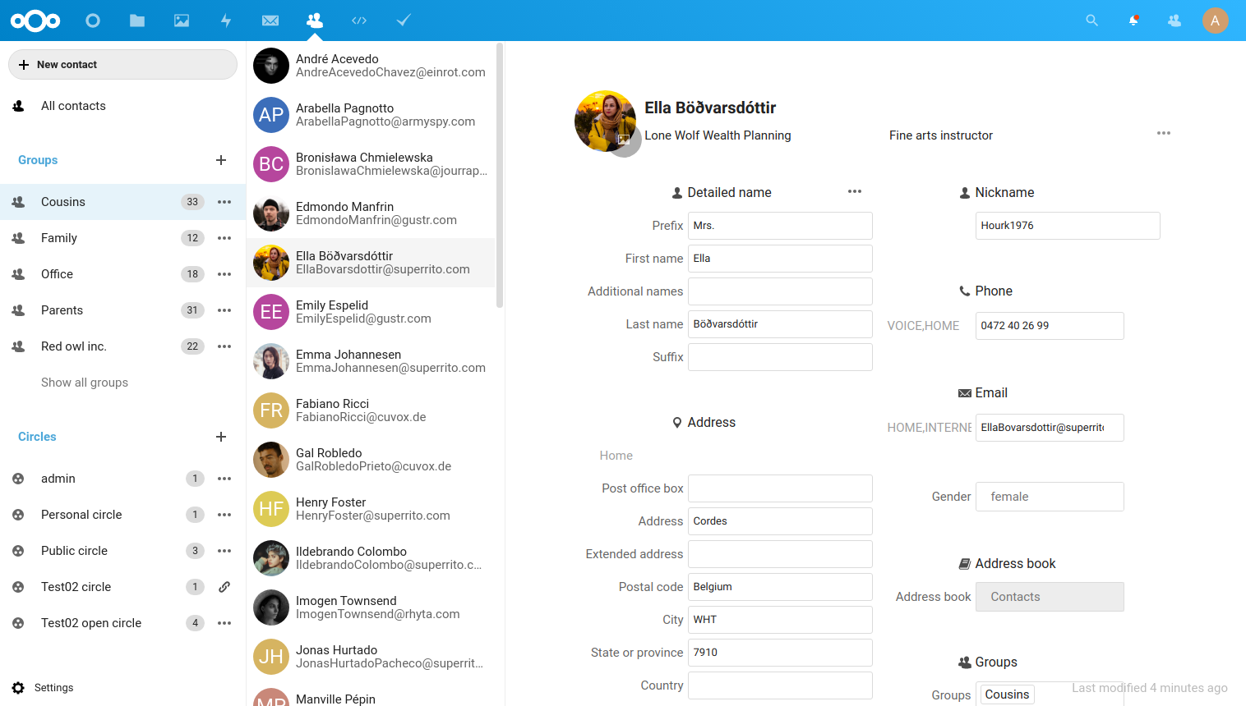The width and height of the screenshot is (1246, 706).
Task: Select All contacts in sidebar
Action: (x=73, y=106)
